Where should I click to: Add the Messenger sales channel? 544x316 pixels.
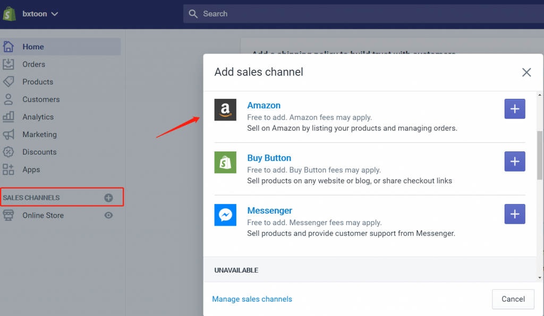point(514,214)
